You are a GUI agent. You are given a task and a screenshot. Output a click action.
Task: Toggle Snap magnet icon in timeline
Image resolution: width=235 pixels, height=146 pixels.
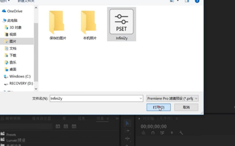click(x=153, y=133)
